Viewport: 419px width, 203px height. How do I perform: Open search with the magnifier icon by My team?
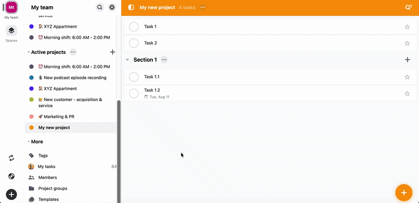point(100,7)
